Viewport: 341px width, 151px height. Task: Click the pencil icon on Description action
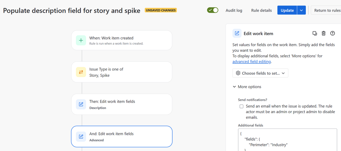[x=81, y=104]
